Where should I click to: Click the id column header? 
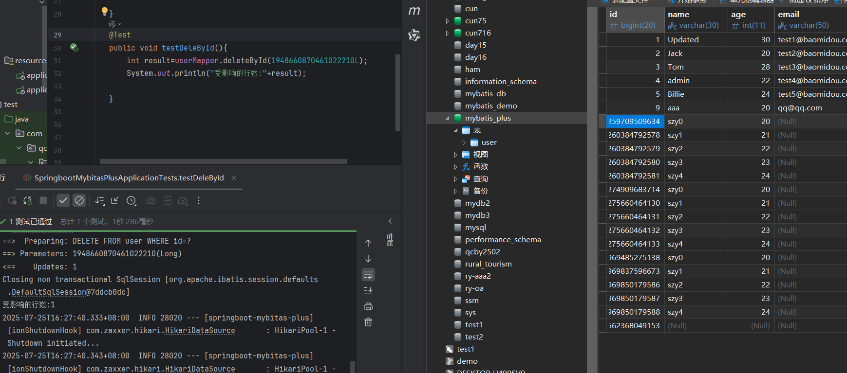635,20
